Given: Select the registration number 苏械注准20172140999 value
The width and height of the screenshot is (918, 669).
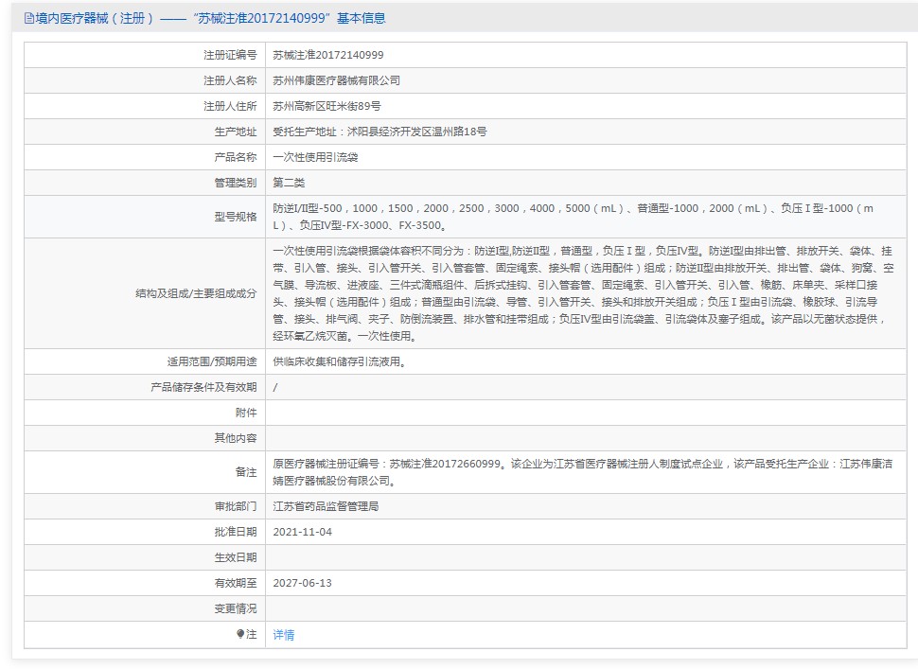Looking at the screenshot, I should pos(328,55).
